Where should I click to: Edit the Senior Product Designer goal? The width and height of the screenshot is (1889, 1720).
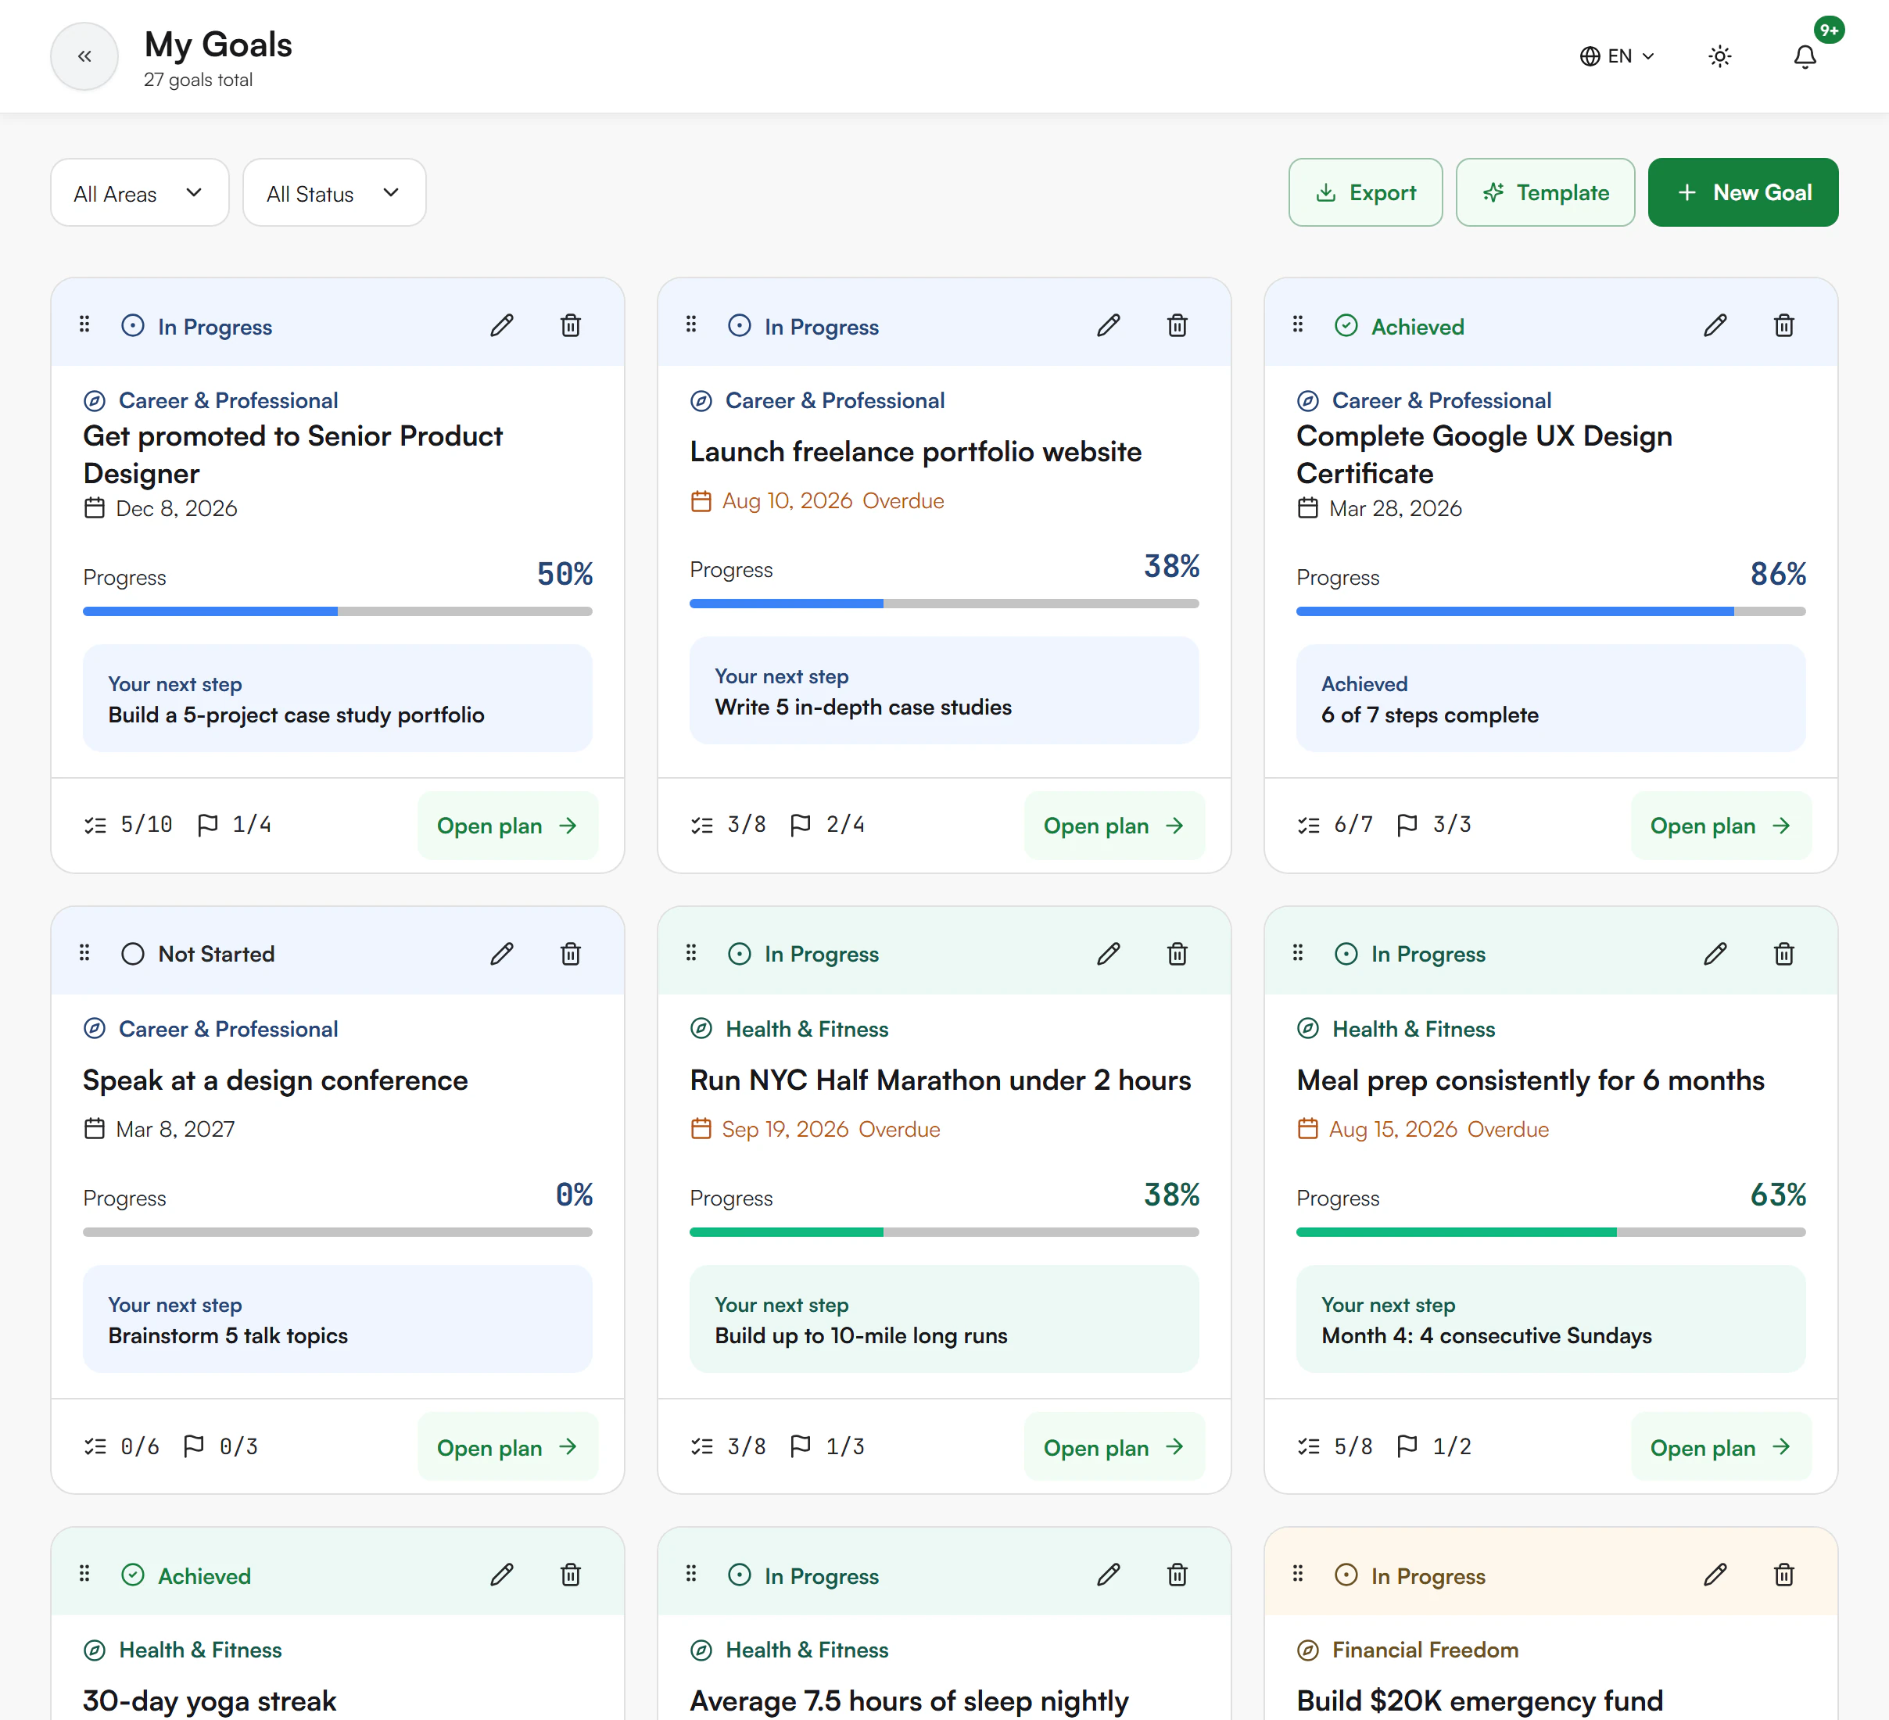pyautogui.click(x=502, y=326)
